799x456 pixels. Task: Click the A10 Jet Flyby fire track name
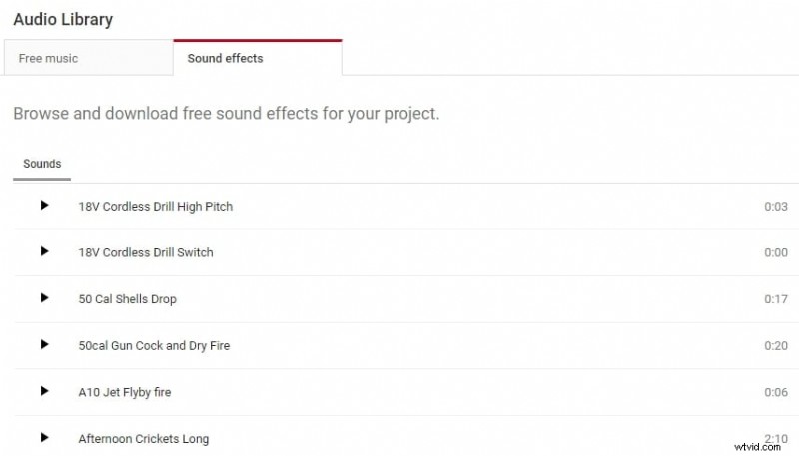[124, 393]
